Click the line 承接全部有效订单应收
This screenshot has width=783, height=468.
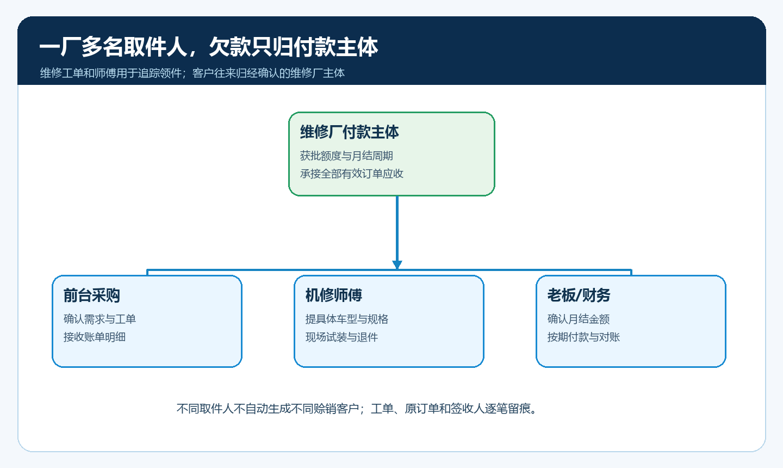click(352, 174)
